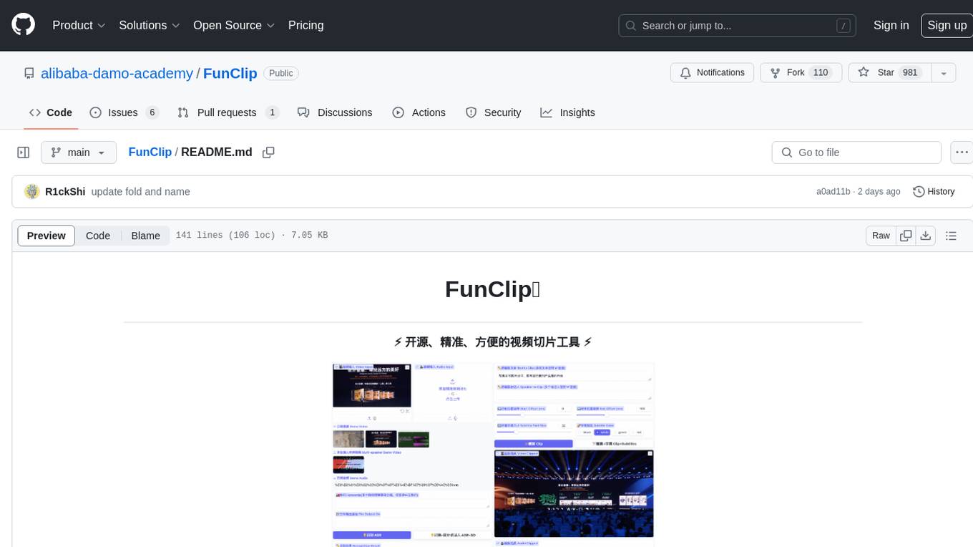The width and height of the screenshot is (973, 547).
Task: Open the R1ckShi author link
Action: (x=65, y=191)
